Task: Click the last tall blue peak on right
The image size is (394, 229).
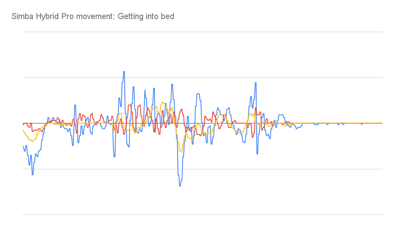Action: (x=255, y=83)
